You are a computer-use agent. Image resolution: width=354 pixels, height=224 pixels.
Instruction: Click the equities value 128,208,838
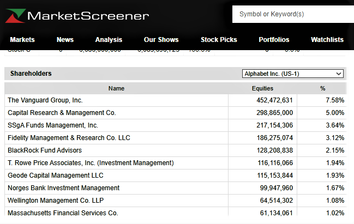[275, 150]
